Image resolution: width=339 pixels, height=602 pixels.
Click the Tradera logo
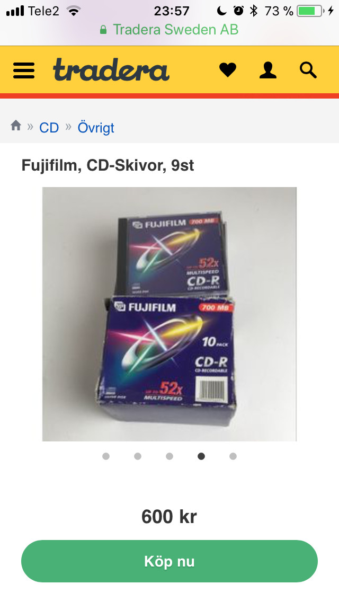pyautogui.click(x=111, y=70)
